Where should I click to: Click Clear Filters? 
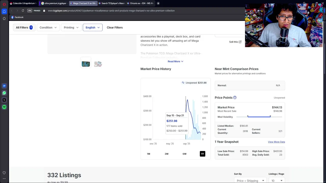(x=115, y=27)
